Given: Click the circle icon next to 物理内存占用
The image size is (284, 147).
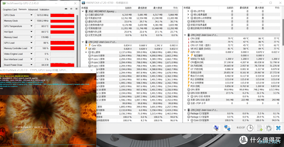Looking at the screenshot, I should [x=87, y=32].
